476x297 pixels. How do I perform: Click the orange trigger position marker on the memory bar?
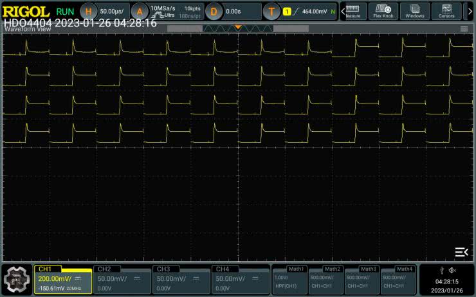coord(238,27)
